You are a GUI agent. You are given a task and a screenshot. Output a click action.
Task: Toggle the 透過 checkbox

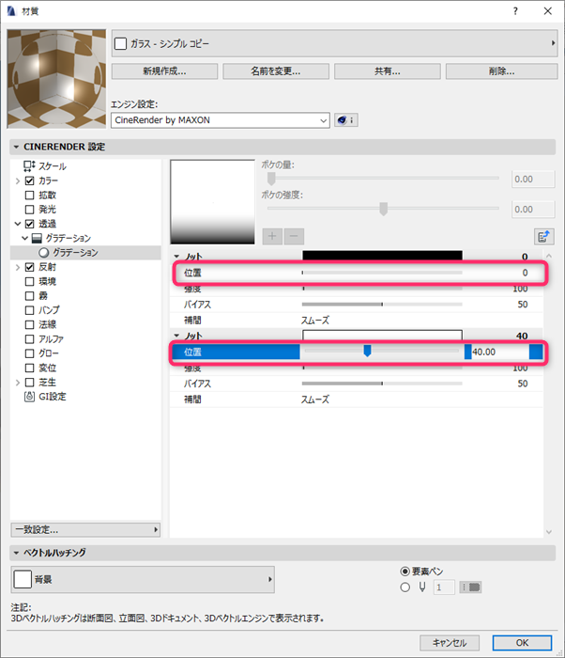click(x=29, y=224)
